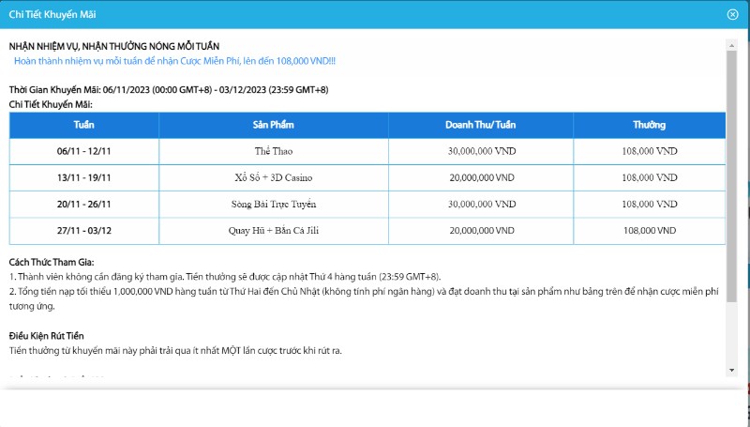Click the Thể Thao product cell
This screenshot has width=750, height=427.
272,151
